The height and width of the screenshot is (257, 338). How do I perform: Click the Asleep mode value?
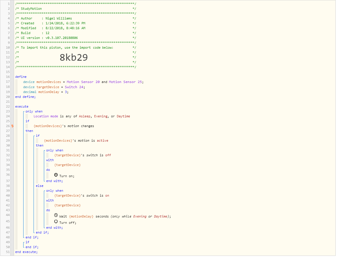coord(85,116)
